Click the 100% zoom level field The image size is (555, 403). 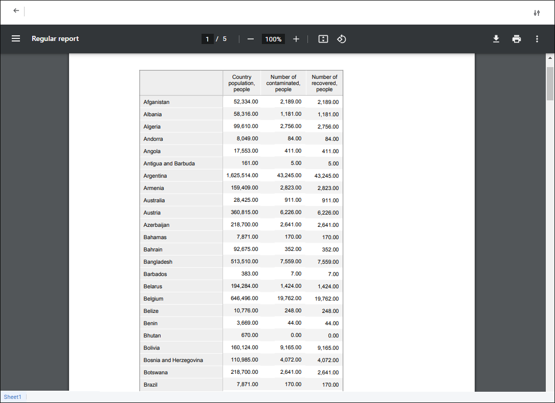(x=273, y=39)
